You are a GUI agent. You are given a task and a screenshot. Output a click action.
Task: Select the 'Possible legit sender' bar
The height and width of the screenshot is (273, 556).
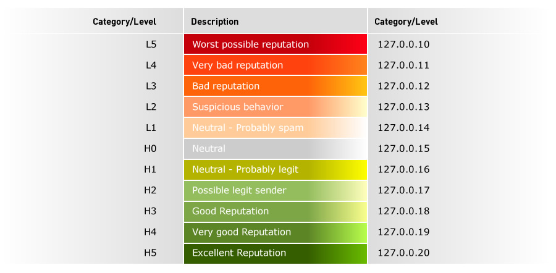pyautogui.click(x=275, y=190)
